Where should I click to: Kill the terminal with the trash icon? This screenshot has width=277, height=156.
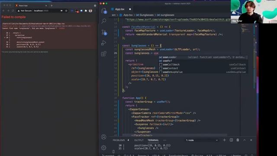coord(238,140)
